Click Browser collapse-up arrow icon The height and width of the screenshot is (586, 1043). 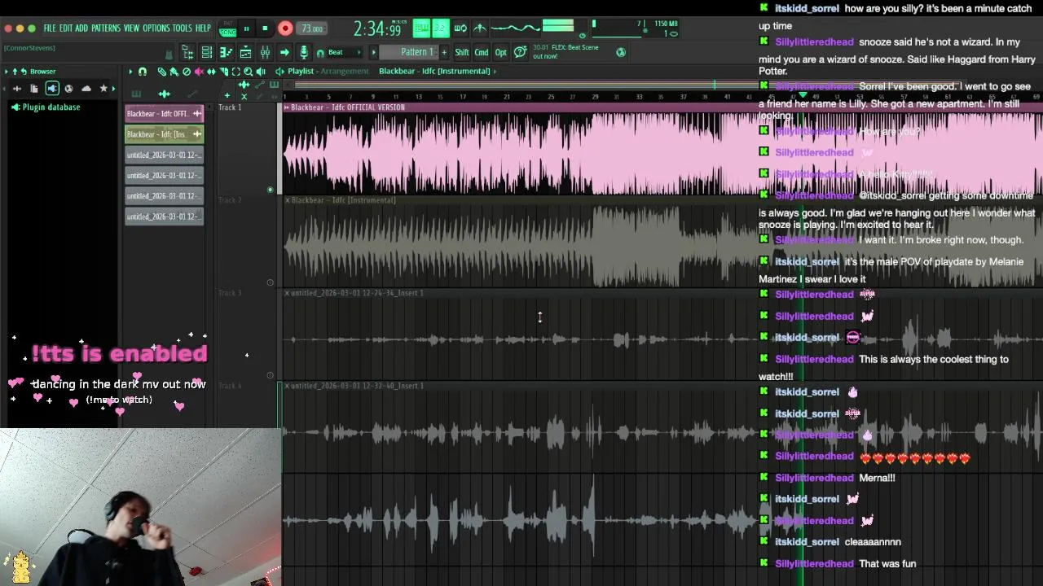pyautogui.click(x=15, y=72)
